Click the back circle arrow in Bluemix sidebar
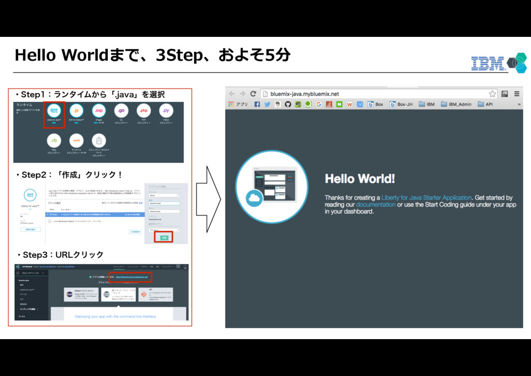 click(x=18, y=273)
